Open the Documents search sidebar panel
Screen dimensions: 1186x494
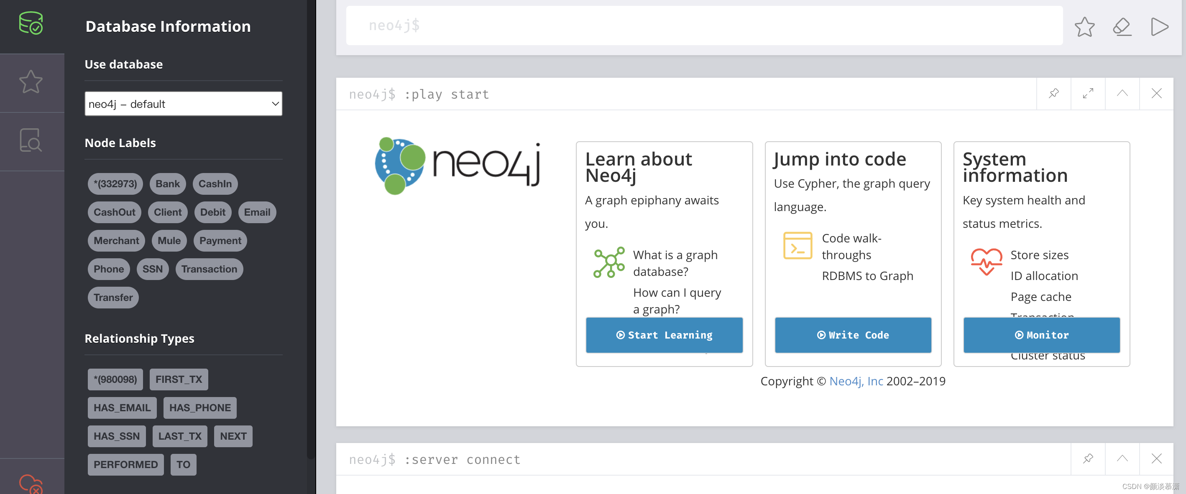point(31,140)
